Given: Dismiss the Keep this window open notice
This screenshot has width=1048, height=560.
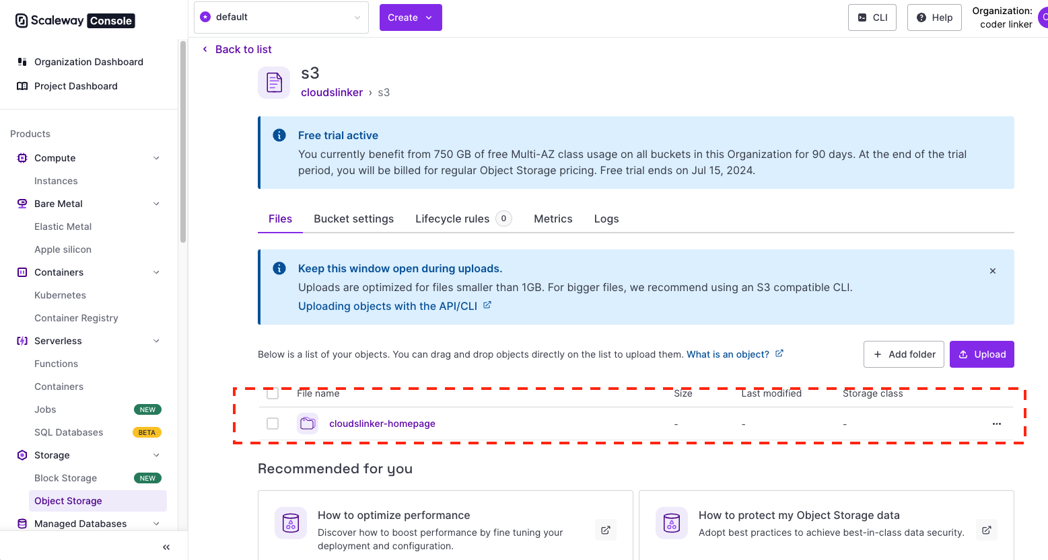Looking at the screenshot, I should (x=993, y=271).
